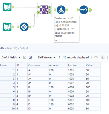Screen dimensions: 109x114
Task: Click the select all fields checkmark icon
Action: click(x=25, y=57)
